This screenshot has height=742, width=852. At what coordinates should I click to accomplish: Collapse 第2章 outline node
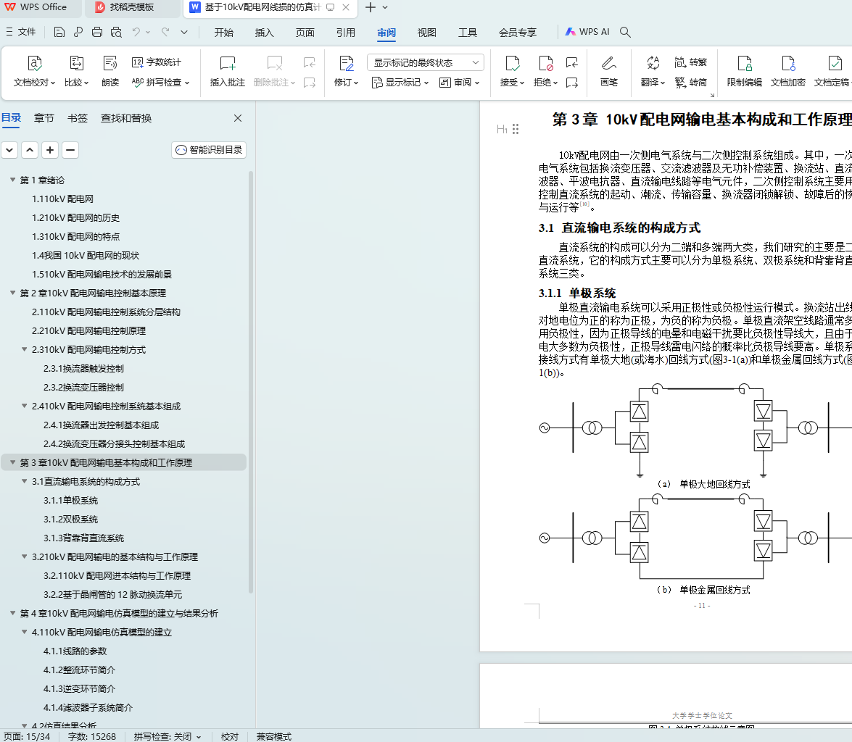coord(12,293)
